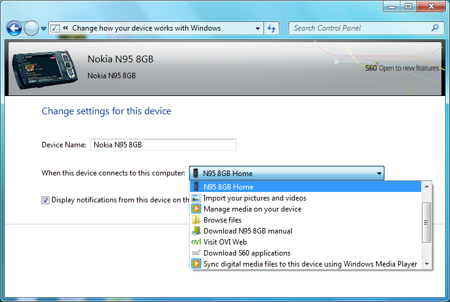Click the forward navigation arrow button
Viewport: 450px width, 302px height.
[31, 28]
